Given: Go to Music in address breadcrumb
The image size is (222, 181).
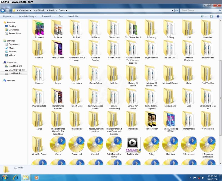Looking at the screenshot, I should [52, 11].
